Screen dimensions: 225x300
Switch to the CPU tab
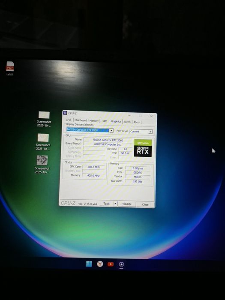(68, 120)
